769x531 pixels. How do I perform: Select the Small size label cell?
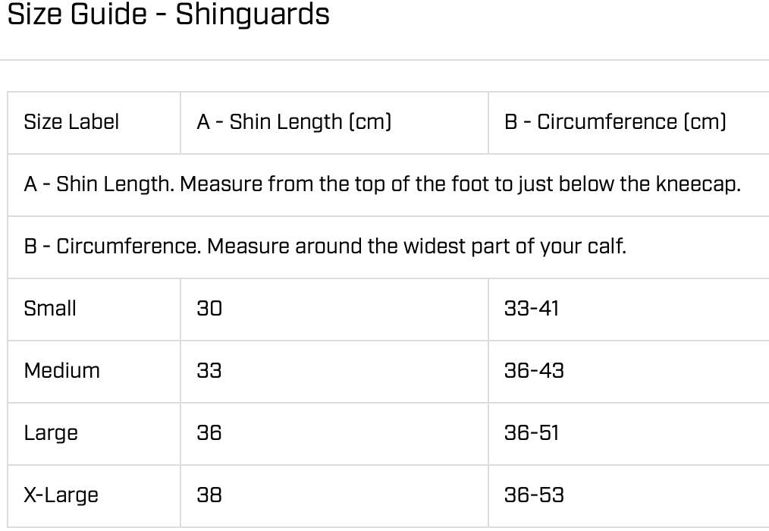tap(50, 309)
